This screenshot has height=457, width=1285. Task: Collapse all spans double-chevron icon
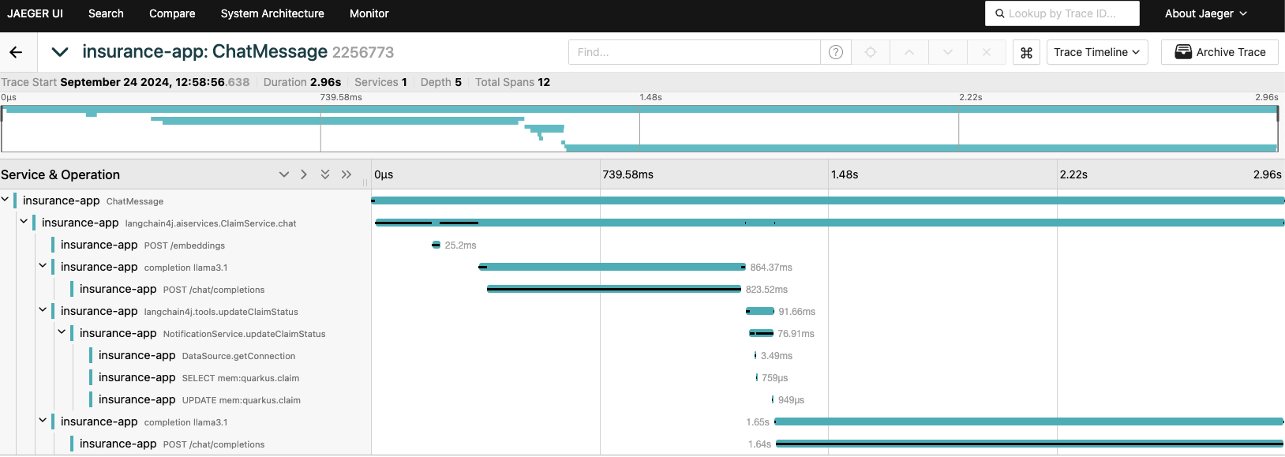point(347,174)
